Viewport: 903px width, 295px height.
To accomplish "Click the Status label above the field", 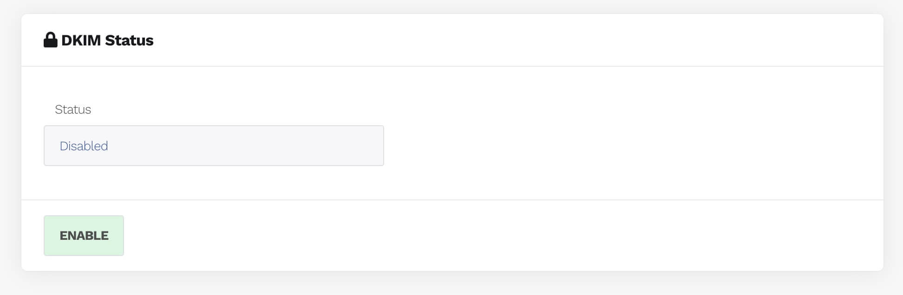I will click(x=73, y=109).
